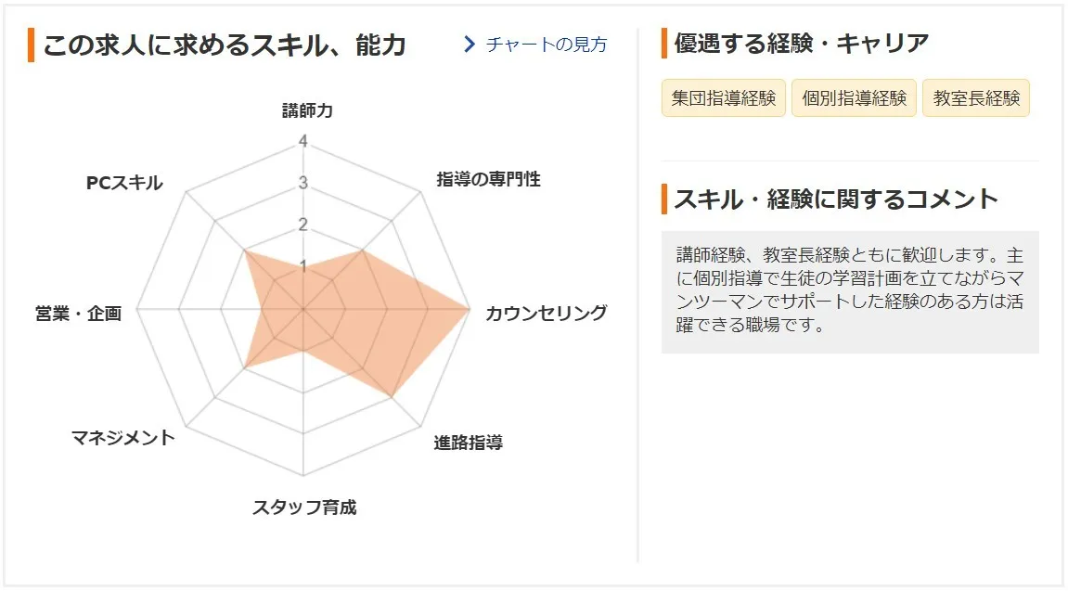Click the カウンセリング axis label

[x=546, y=313]
